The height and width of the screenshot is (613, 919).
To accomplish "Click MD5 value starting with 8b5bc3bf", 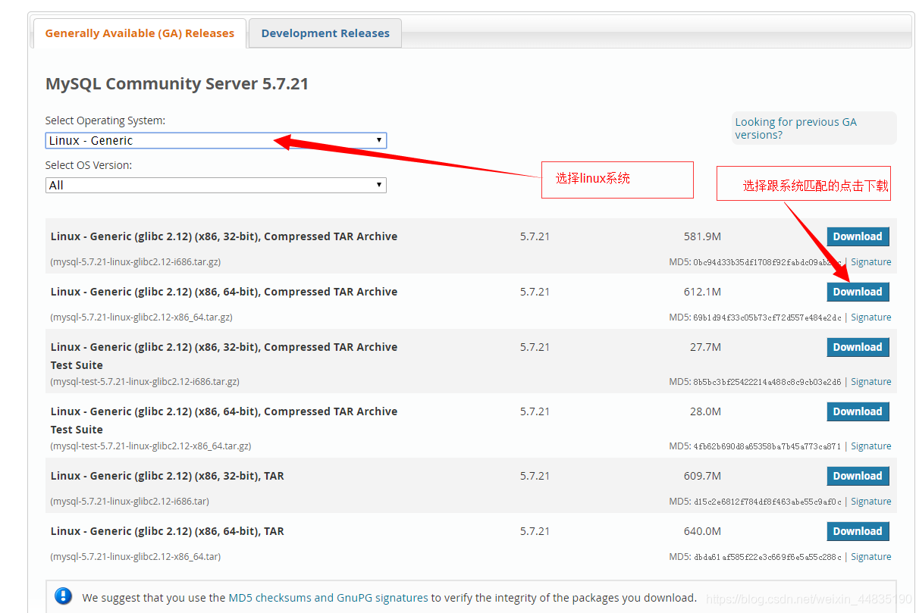I will (x=767, y=383).
